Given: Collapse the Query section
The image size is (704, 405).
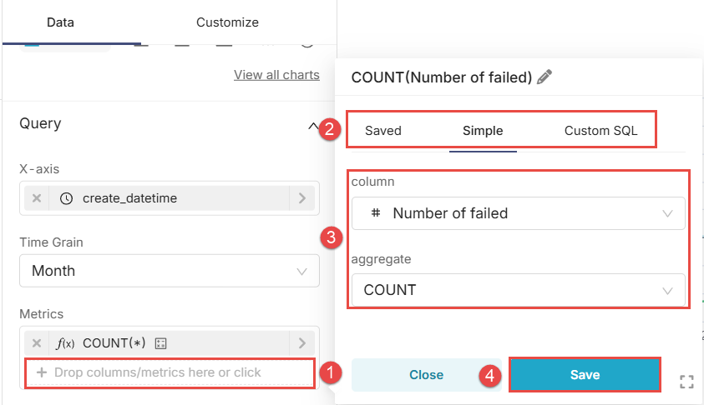Looking at the screenshot, I should (313, 127).
